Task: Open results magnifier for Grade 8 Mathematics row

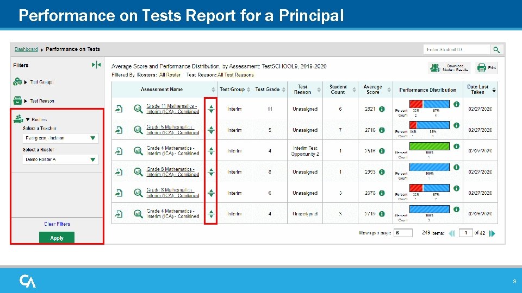Action: click(138, 172)
